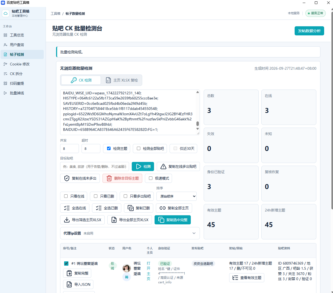The height and width of the screenshot is (293, 333).
Task: Click the 超时 number input field
Action: click(91, 149)
